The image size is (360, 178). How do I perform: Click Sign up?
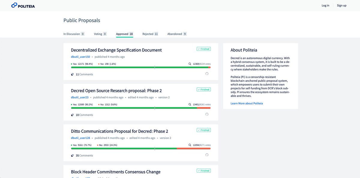click(342, 5)
